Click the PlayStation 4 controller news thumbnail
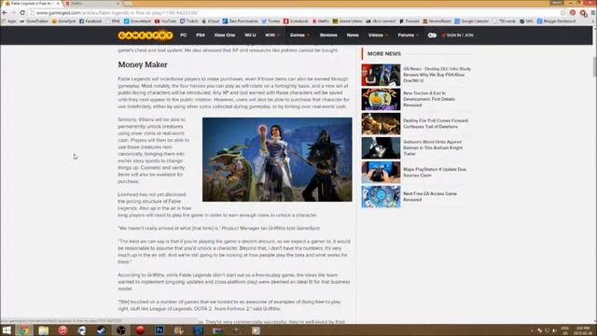Image resolution: width=597 pixels, height=336 pixels. coord(381,172)
